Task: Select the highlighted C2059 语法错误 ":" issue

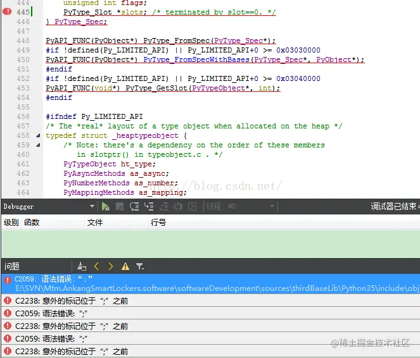Action: 210,283
